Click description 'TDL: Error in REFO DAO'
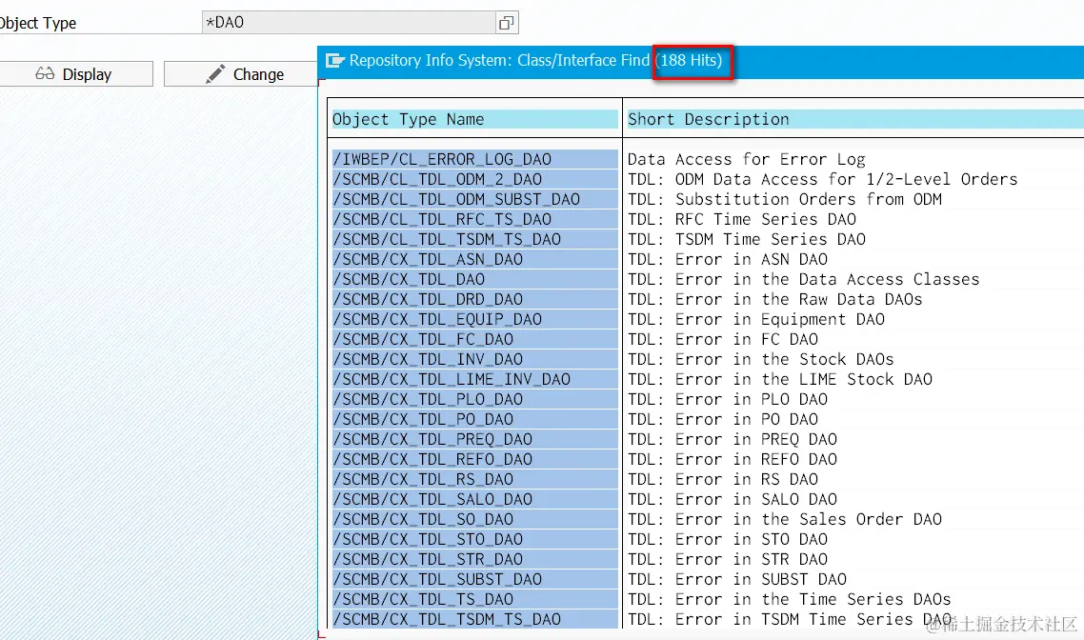This screenshot has width=1084, height=640. coord(733,460)
